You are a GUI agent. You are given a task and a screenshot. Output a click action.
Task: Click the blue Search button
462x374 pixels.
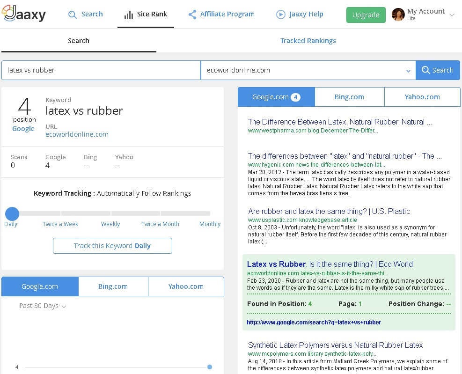pos(438,70)
